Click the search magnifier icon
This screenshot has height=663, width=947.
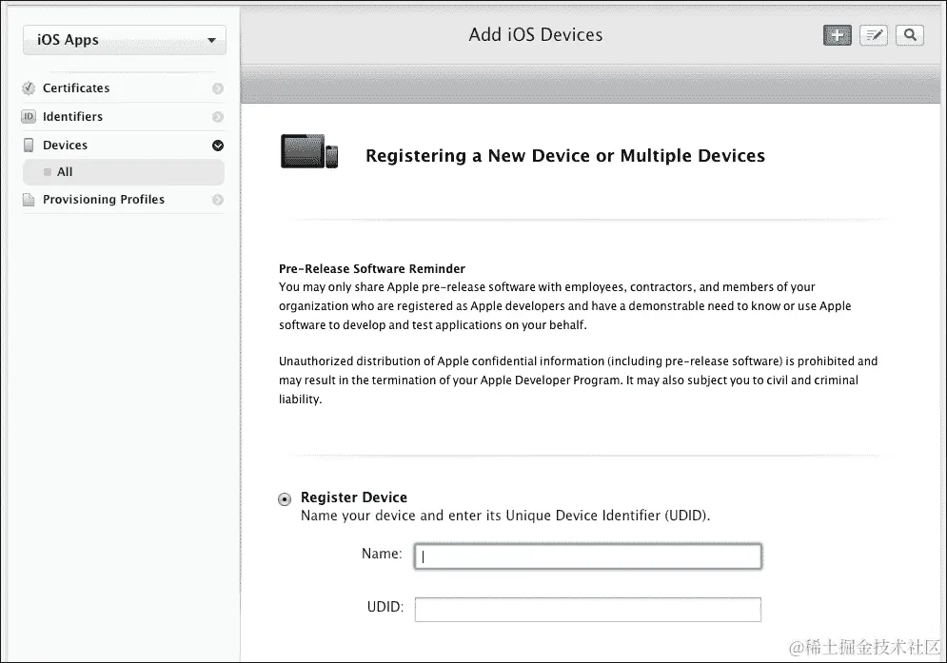point(910,35)
